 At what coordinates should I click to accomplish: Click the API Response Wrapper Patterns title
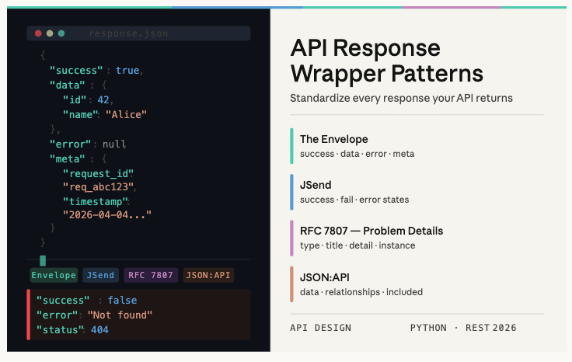click(x=387, y=61)
